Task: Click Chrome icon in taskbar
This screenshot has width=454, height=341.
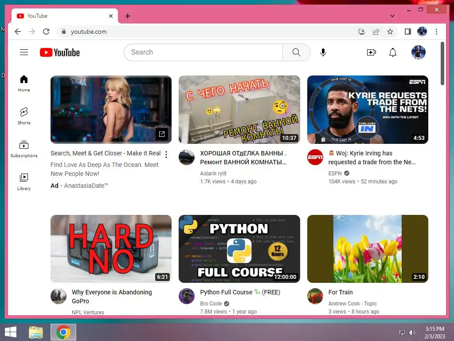Action: pyautogui.click(x=63, y=332)
